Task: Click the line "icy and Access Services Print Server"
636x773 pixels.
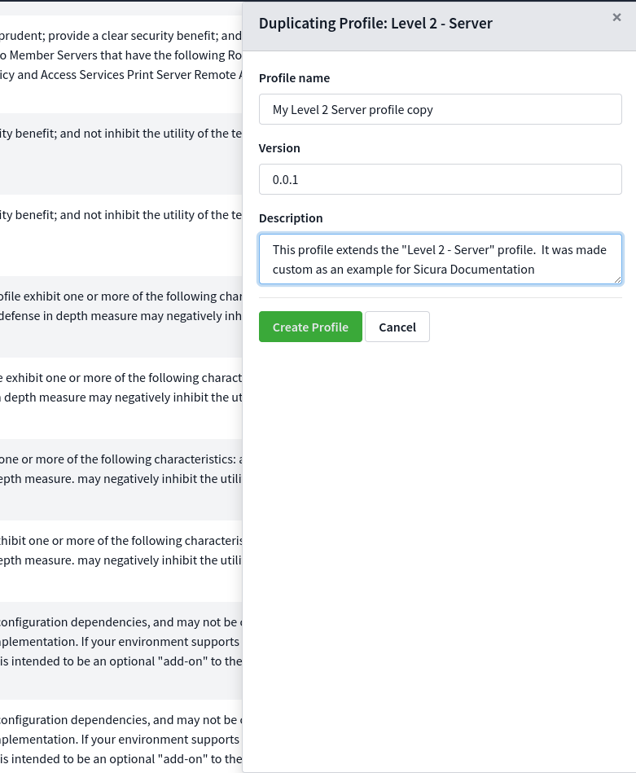Action: tap(121, 75)
